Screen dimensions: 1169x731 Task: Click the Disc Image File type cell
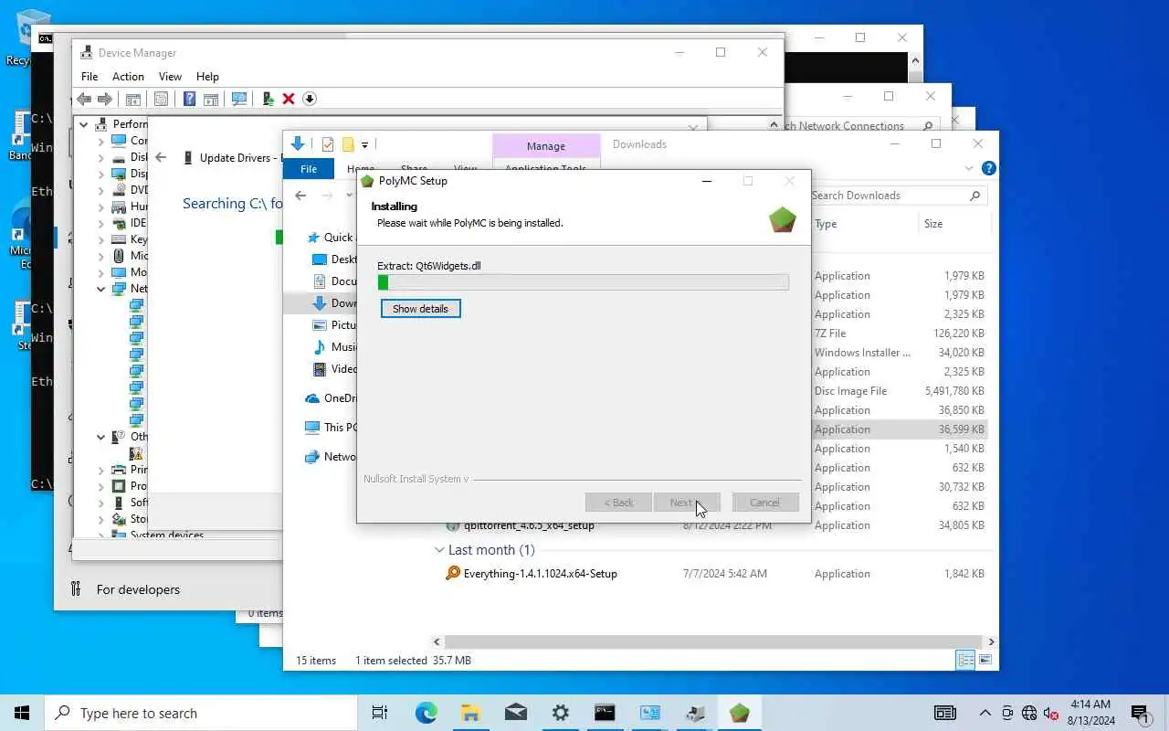tap(850, 391)
